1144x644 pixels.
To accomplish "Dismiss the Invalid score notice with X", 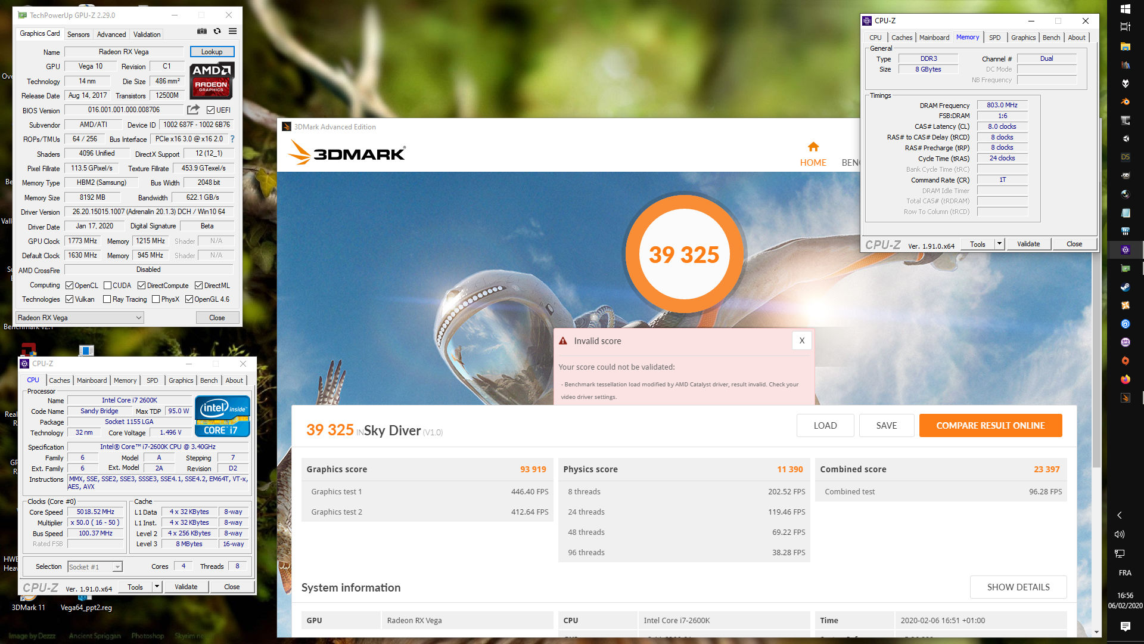I will click(x=802, y=340).
